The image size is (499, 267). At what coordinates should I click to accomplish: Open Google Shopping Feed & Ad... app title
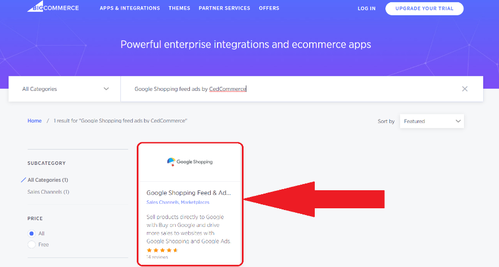pyautogui.click(x=189, y=192)
